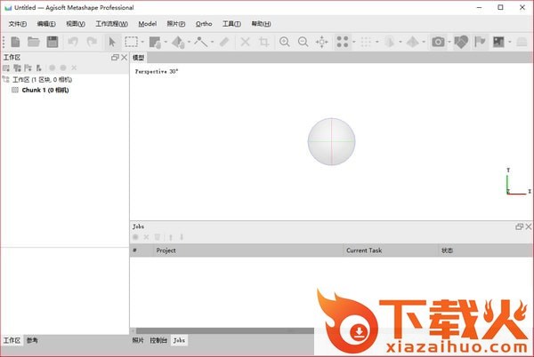The width and height of the screenshot is (534, 357).
Task: Float the Jobs panel with undock icon
Action: coord(519,226)
